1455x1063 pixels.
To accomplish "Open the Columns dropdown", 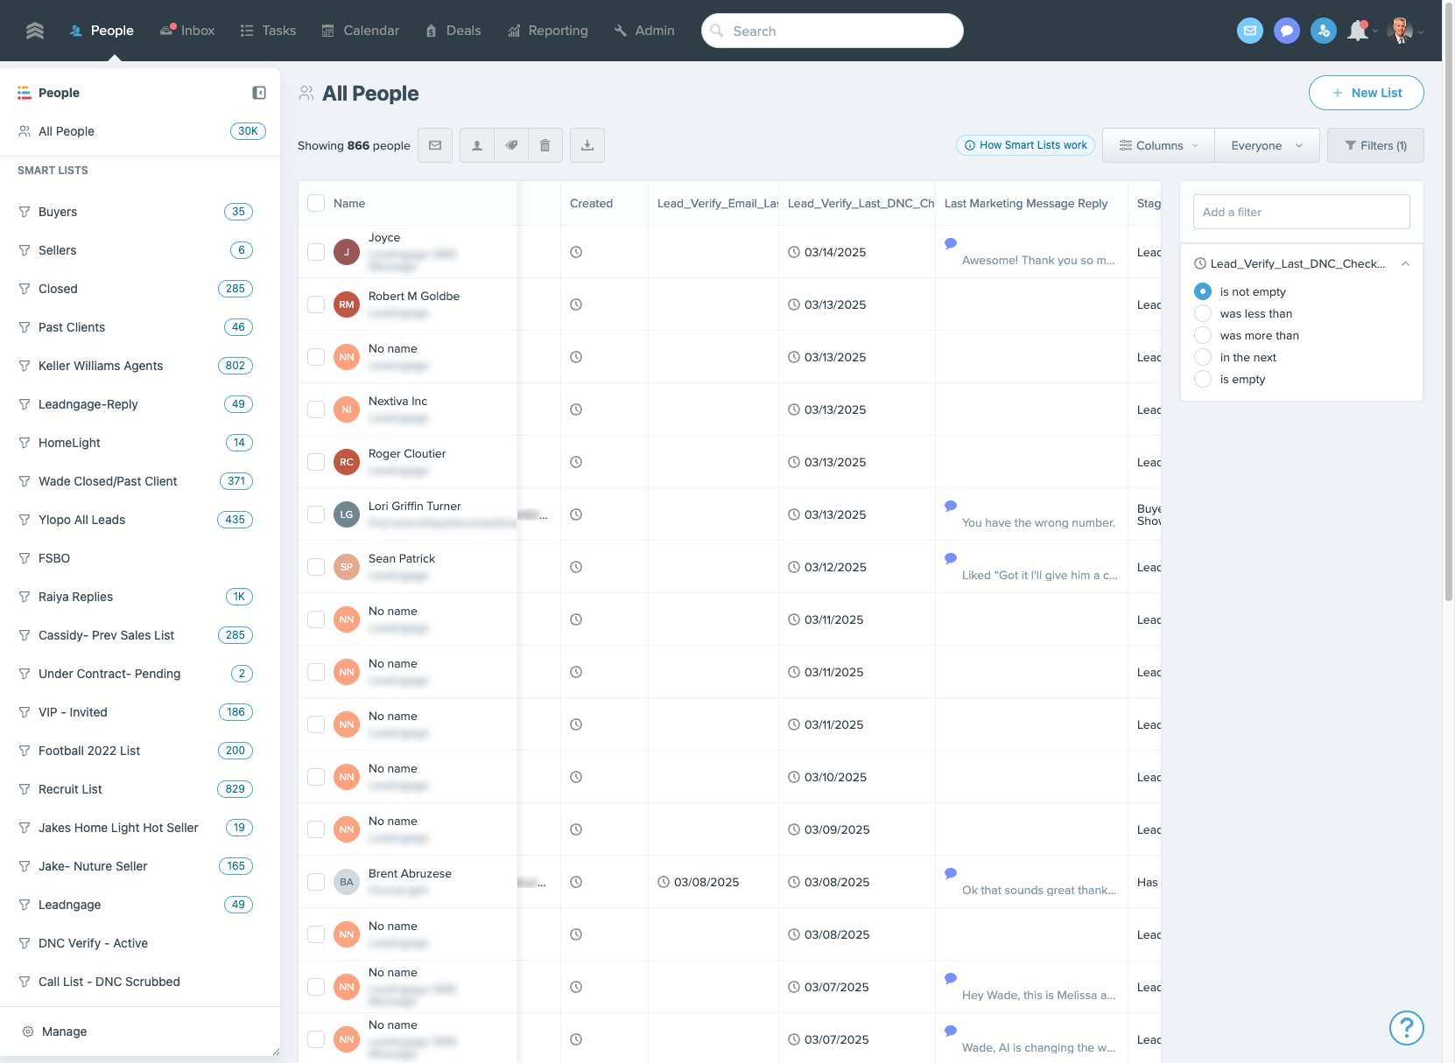I will [x=1158, y=145].
